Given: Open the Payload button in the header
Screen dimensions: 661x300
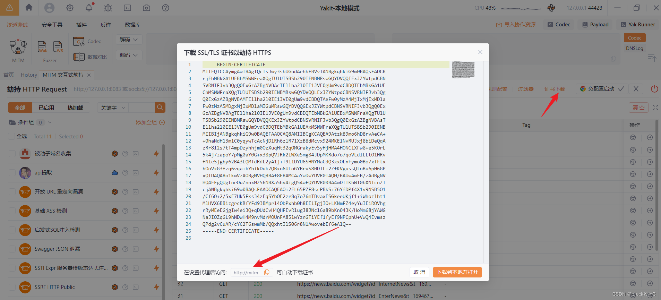Looking at the screenshot, I should point(595,25).
